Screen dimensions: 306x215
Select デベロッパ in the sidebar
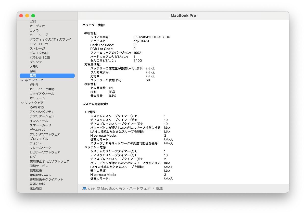[x=37, y=130]
